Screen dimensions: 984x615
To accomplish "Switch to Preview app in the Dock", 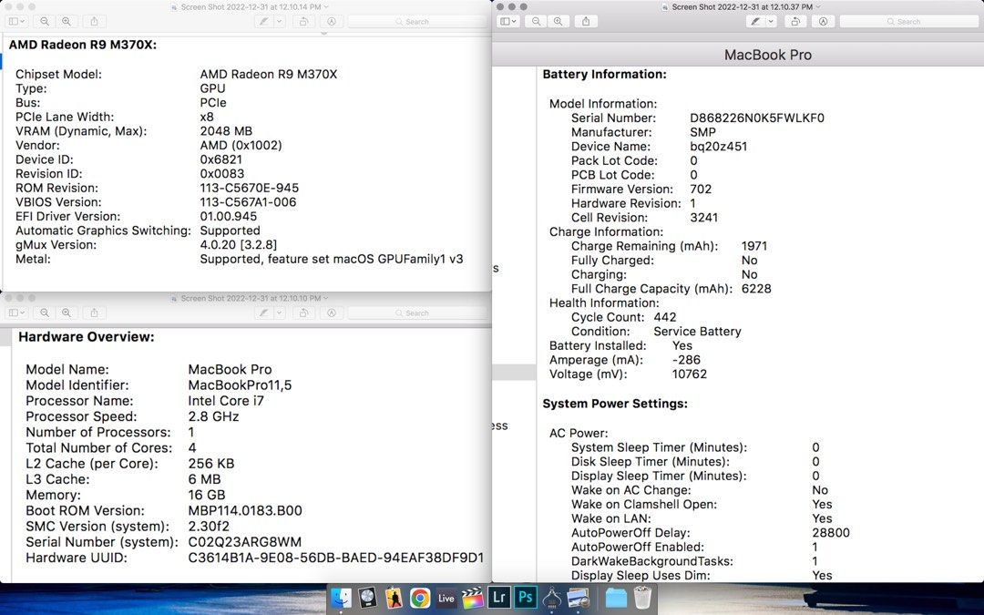I will point(578,598).
